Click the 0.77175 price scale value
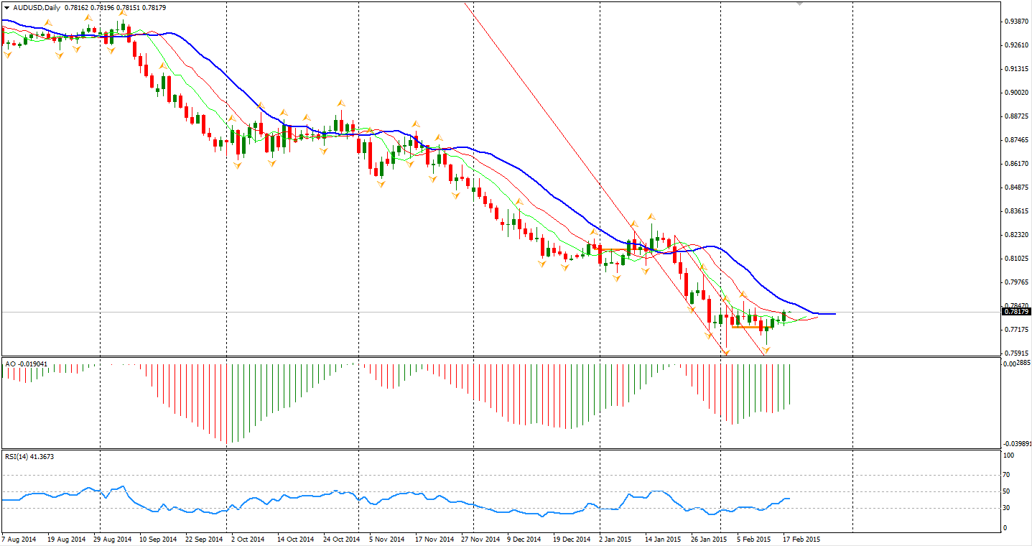This screenshot has width=1032, height=546. click(x=1016, y=330)
